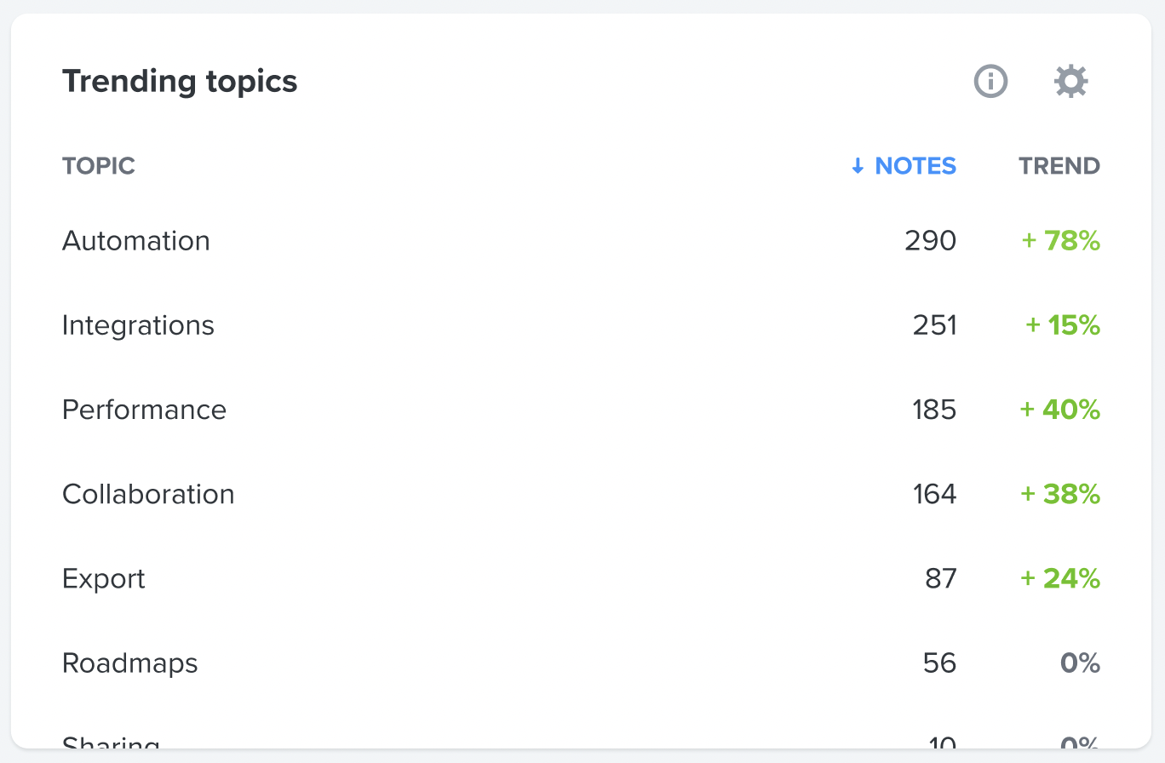Select the Export topic
This screenshot has width=1165, height=763.
tap(104, 579)
